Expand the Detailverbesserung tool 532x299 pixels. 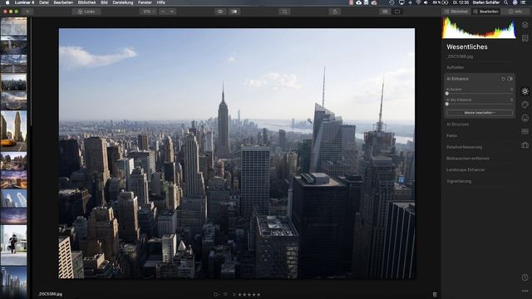pos(464,147)
